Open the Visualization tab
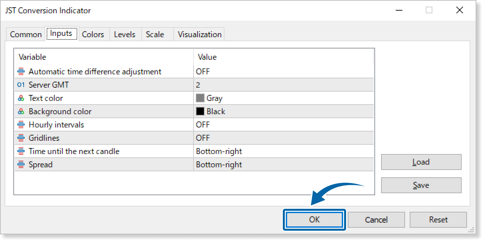Image resolution: width=483 pixels, height=241 pixels. (x=199, y=35)
